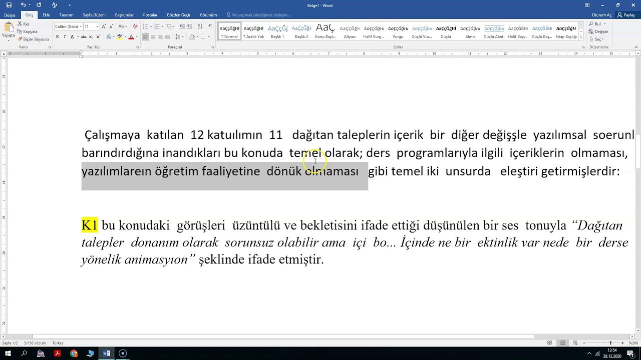Apply the Başlık 1 style
The height and width of the screenshot is (360, 641).
click(277, 31)
